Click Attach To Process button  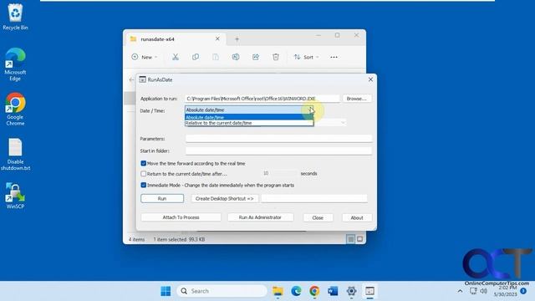[181, 217]
